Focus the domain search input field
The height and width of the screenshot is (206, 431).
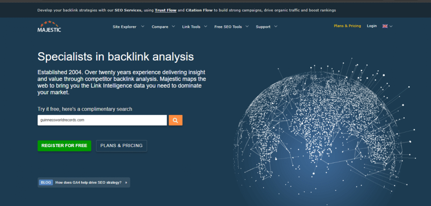tap(102, 120)
